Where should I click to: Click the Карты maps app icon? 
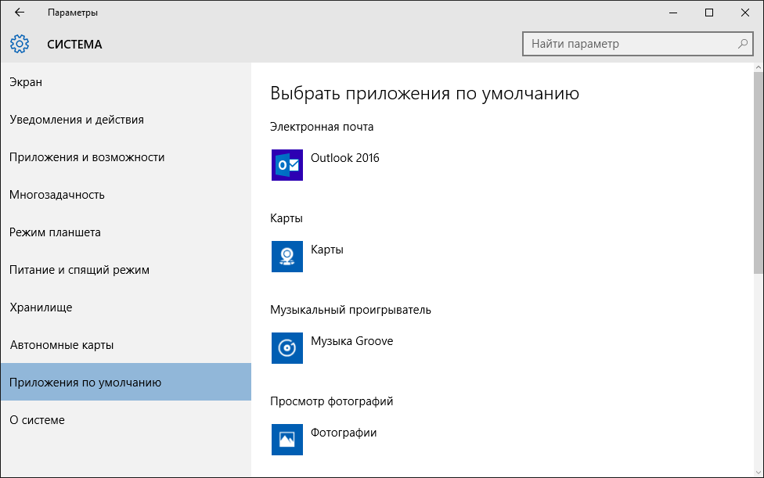(286, 257)
